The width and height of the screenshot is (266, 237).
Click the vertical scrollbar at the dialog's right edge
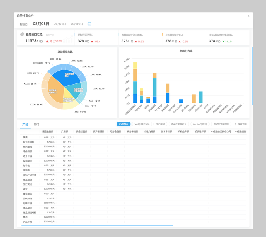point(252,76)
